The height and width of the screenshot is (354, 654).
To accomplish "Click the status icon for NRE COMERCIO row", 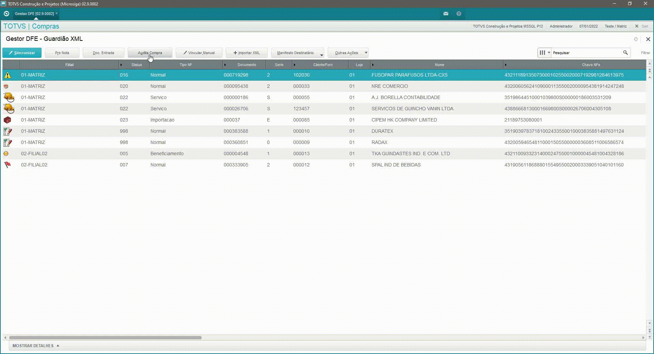I will click(x=6, y=86).
